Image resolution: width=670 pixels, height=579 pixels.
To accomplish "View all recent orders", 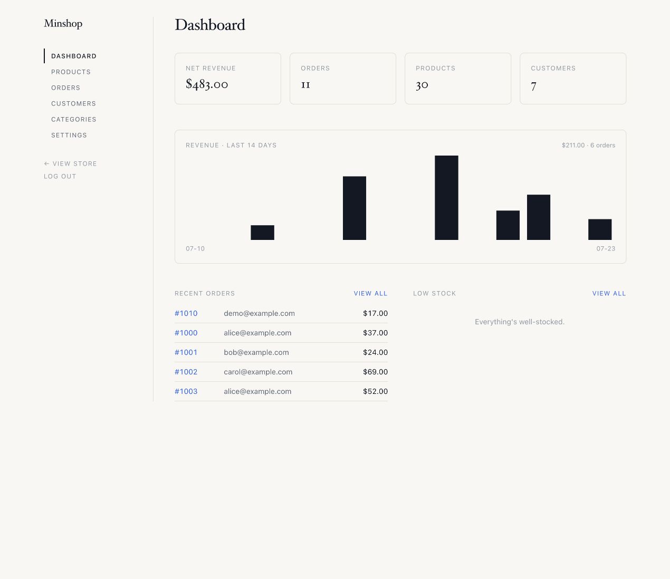I will point(370,293).
